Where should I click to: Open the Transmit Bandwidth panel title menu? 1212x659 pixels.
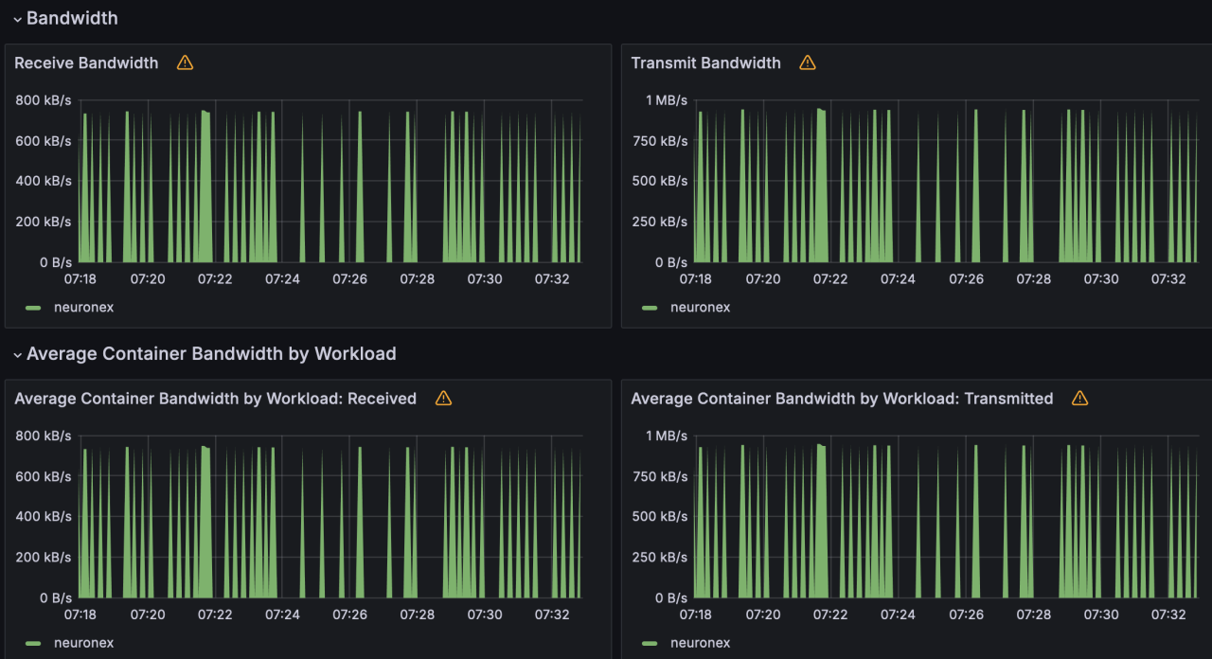[705, 62]
